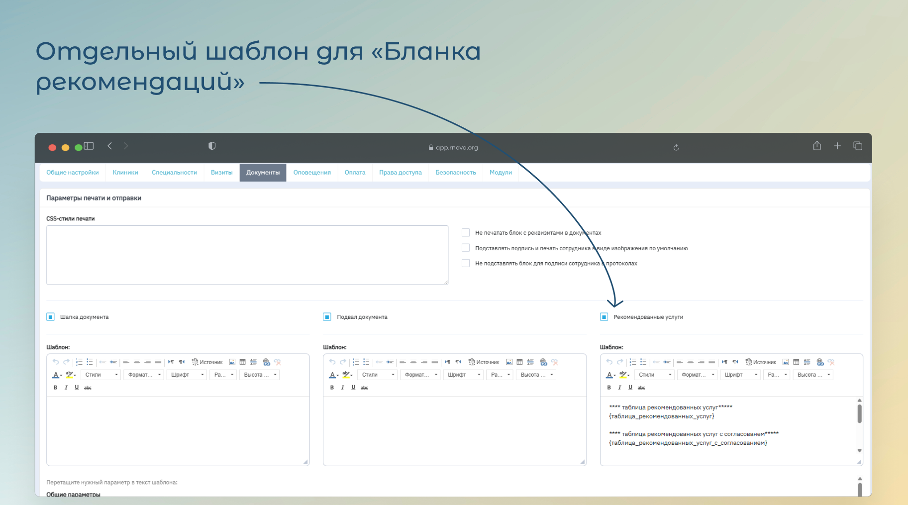The width and height of the screenshot is (908, 505).
Task: Apply italic in the recommended services editor
Action: click(x=619, y=388)
